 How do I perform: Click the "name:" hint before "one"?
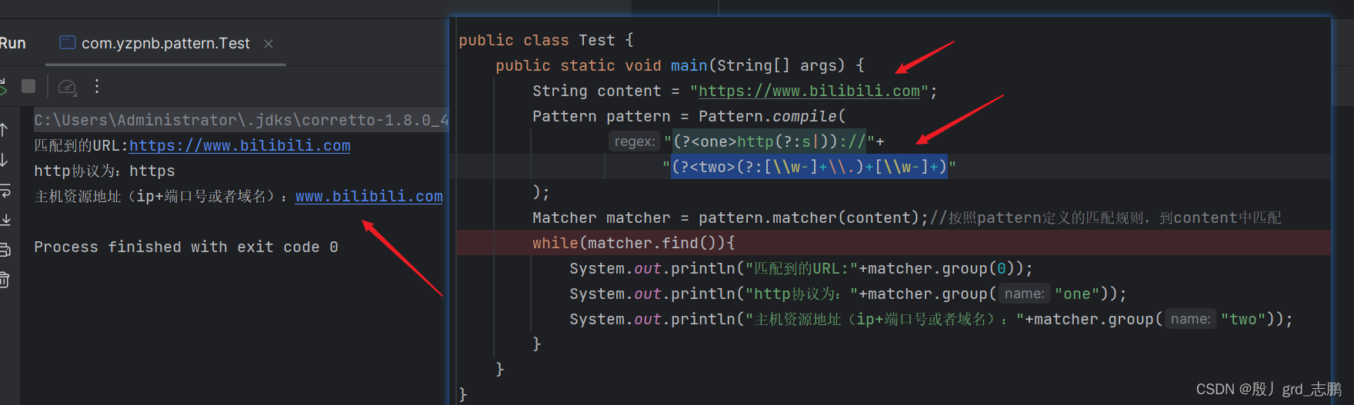point(1025,294)
